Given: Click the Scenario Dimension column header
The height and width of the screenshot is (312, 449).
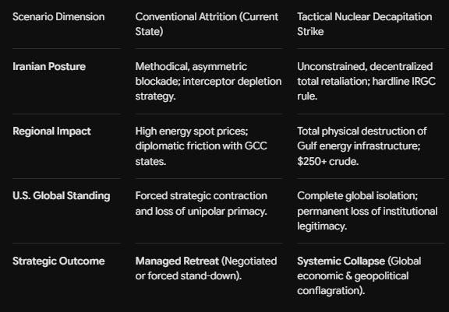Looking at the screenshot, I should [x=58, y=16].
